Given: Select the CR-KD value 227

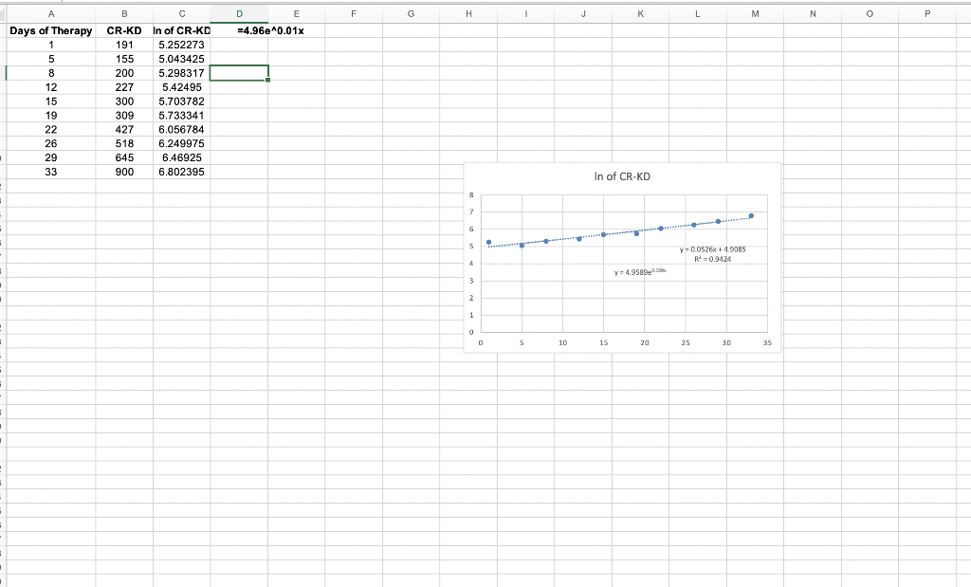Looking at the screenshot, I should 124,87.
